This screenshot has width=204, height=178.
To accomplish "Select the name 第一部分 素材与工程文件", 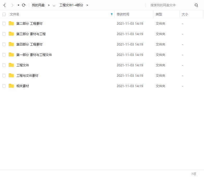I will (x=34, y=55).
